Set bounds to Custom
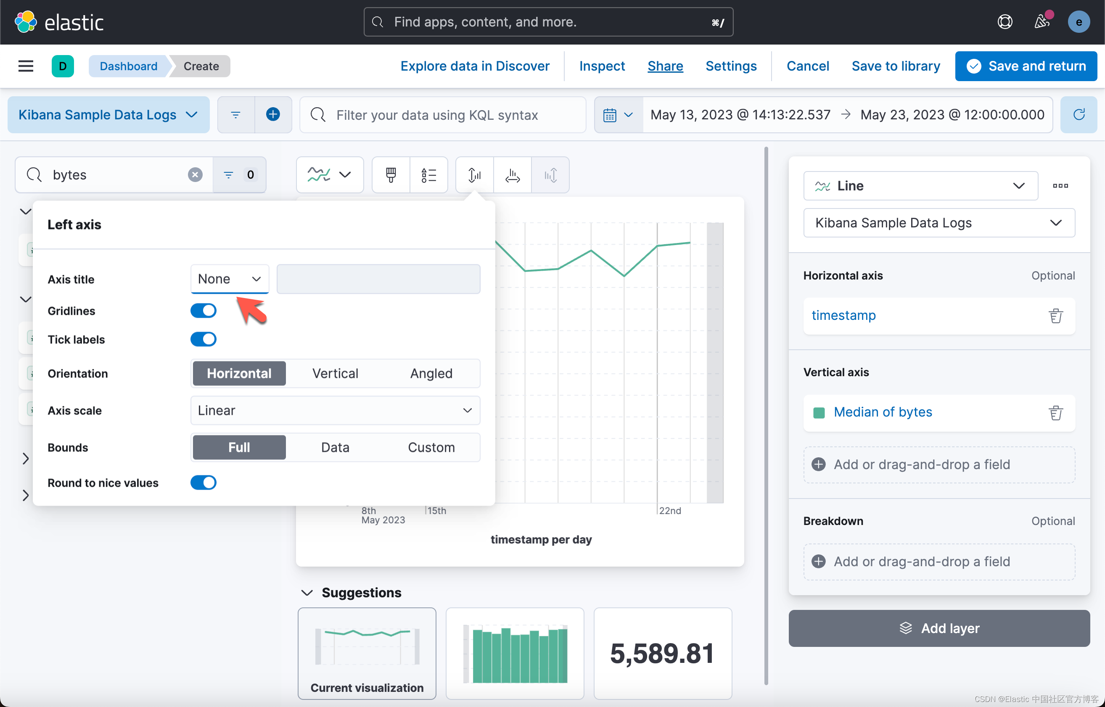This screenshot has width=1105, height=707. tap(431, 447)
